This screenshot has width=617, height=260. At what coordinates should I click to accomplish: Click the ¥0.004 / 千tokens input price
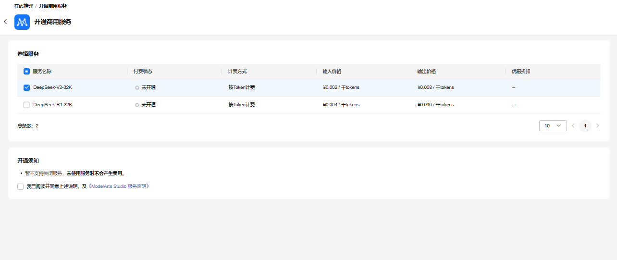(x=341, y=104)
